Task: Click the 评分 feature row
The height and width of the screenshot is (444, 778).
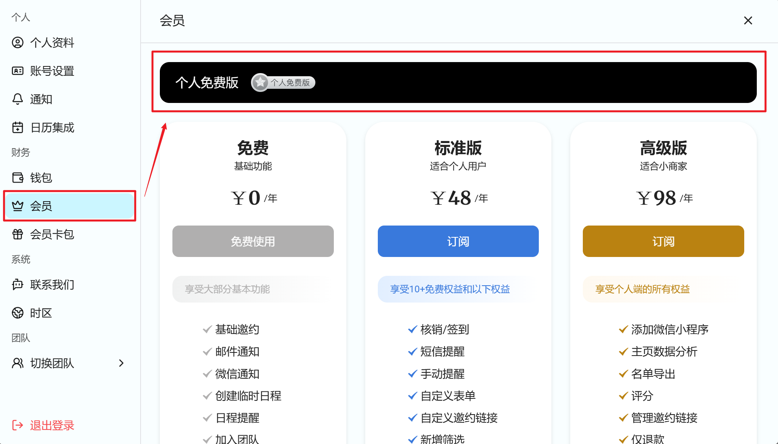Action: pyautogui.click(x=636, y=396)
